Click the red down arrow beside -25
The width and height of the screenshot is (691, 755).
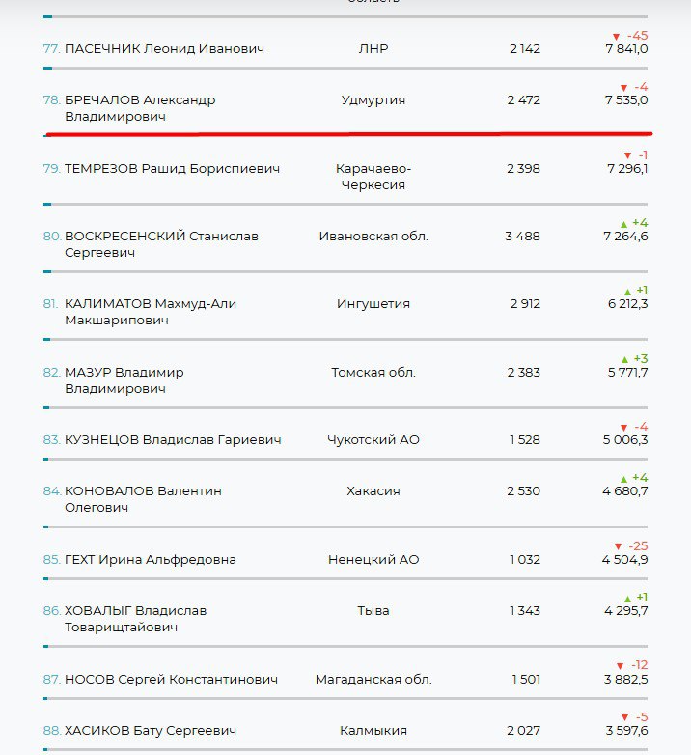click(x=618, y=546)
